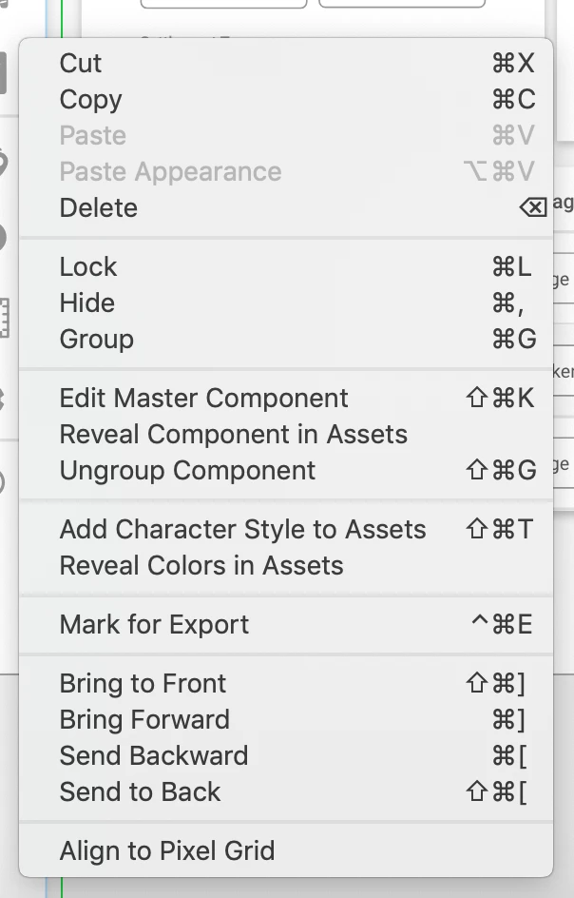Click the dark toolbar icon at left edge
574x898 pixels.
(x=5, y=73)
